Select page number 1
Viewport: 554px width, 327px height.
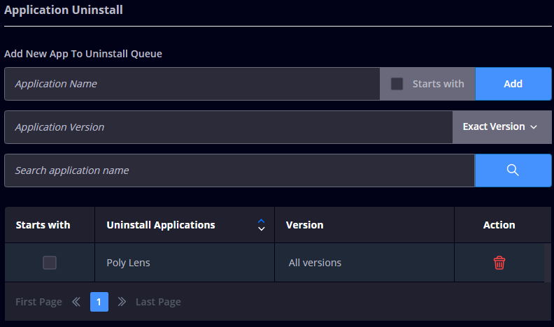(x=99, y=302)
